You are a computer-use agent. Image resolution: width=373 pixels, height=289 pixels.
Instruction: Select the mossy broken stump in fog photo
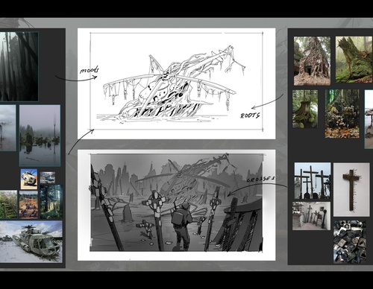click(354, 60)
